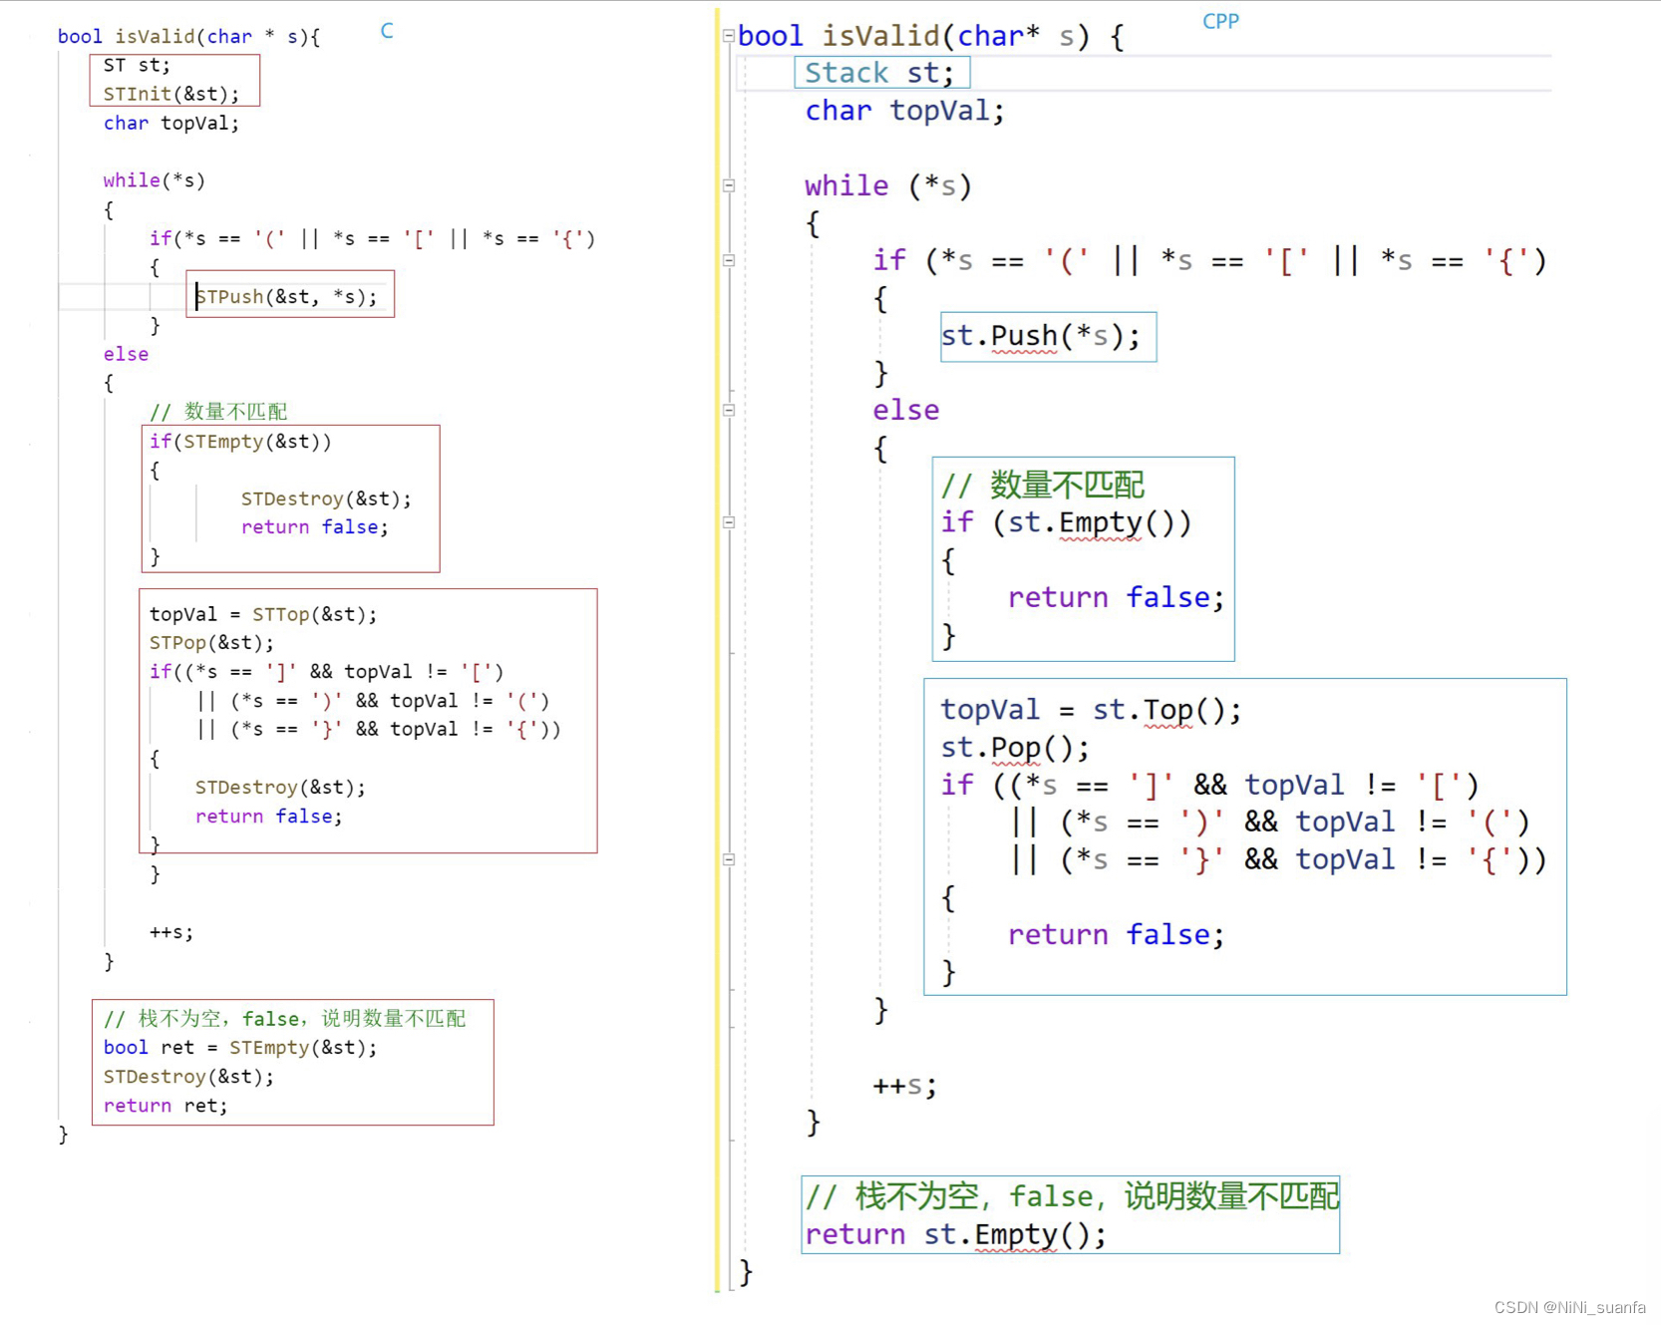Click the 'st.Pop();' line

pyautogui.click(x=1015, y=748)
